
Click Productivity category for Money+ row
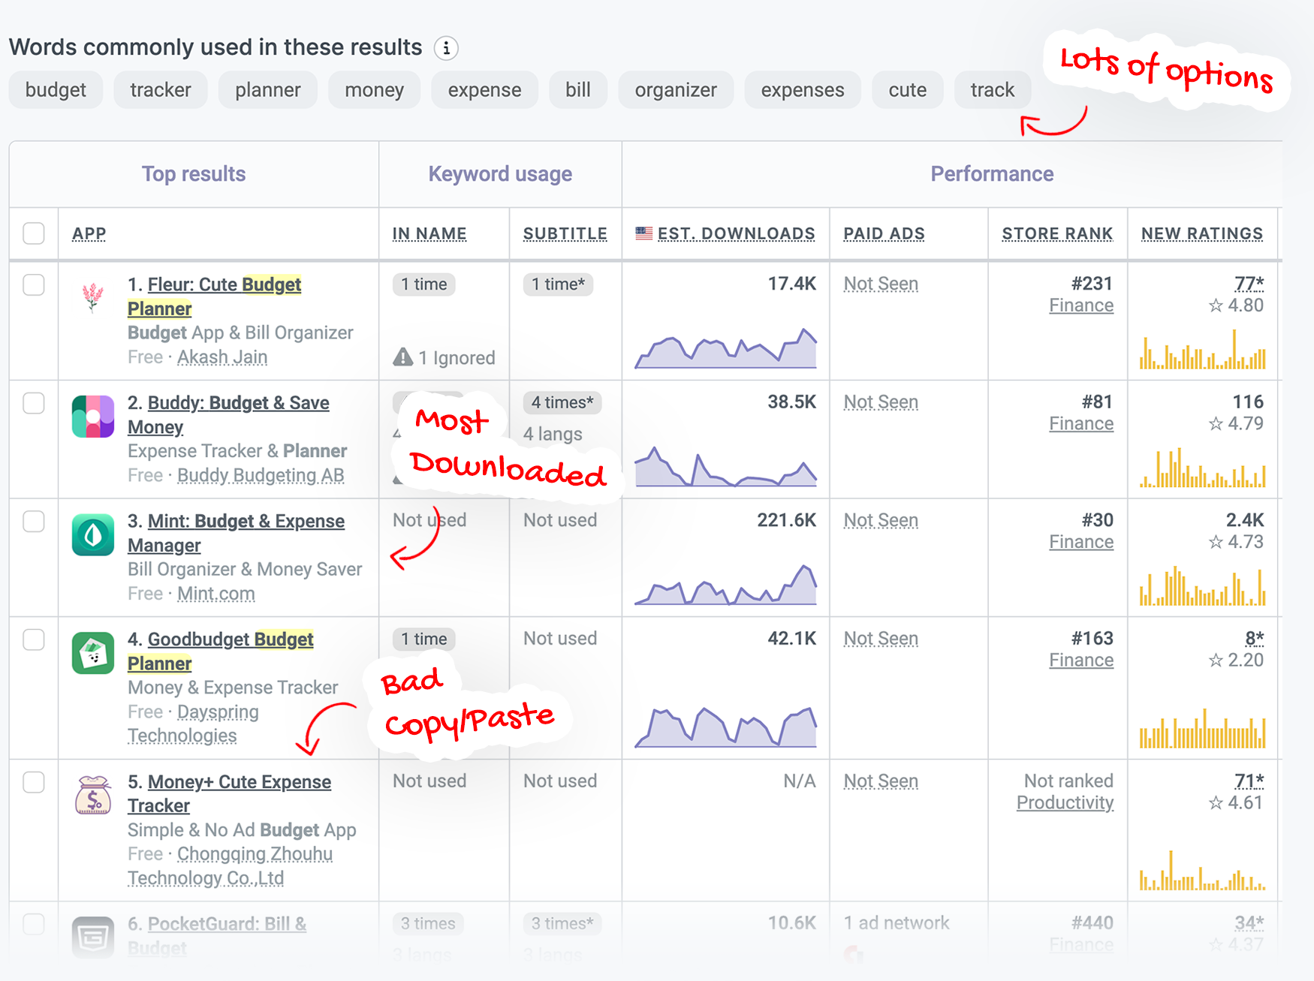point(1065,803)
